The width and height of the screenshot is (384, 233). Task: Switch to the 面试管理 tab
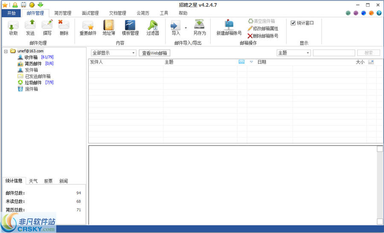[90, 13]
